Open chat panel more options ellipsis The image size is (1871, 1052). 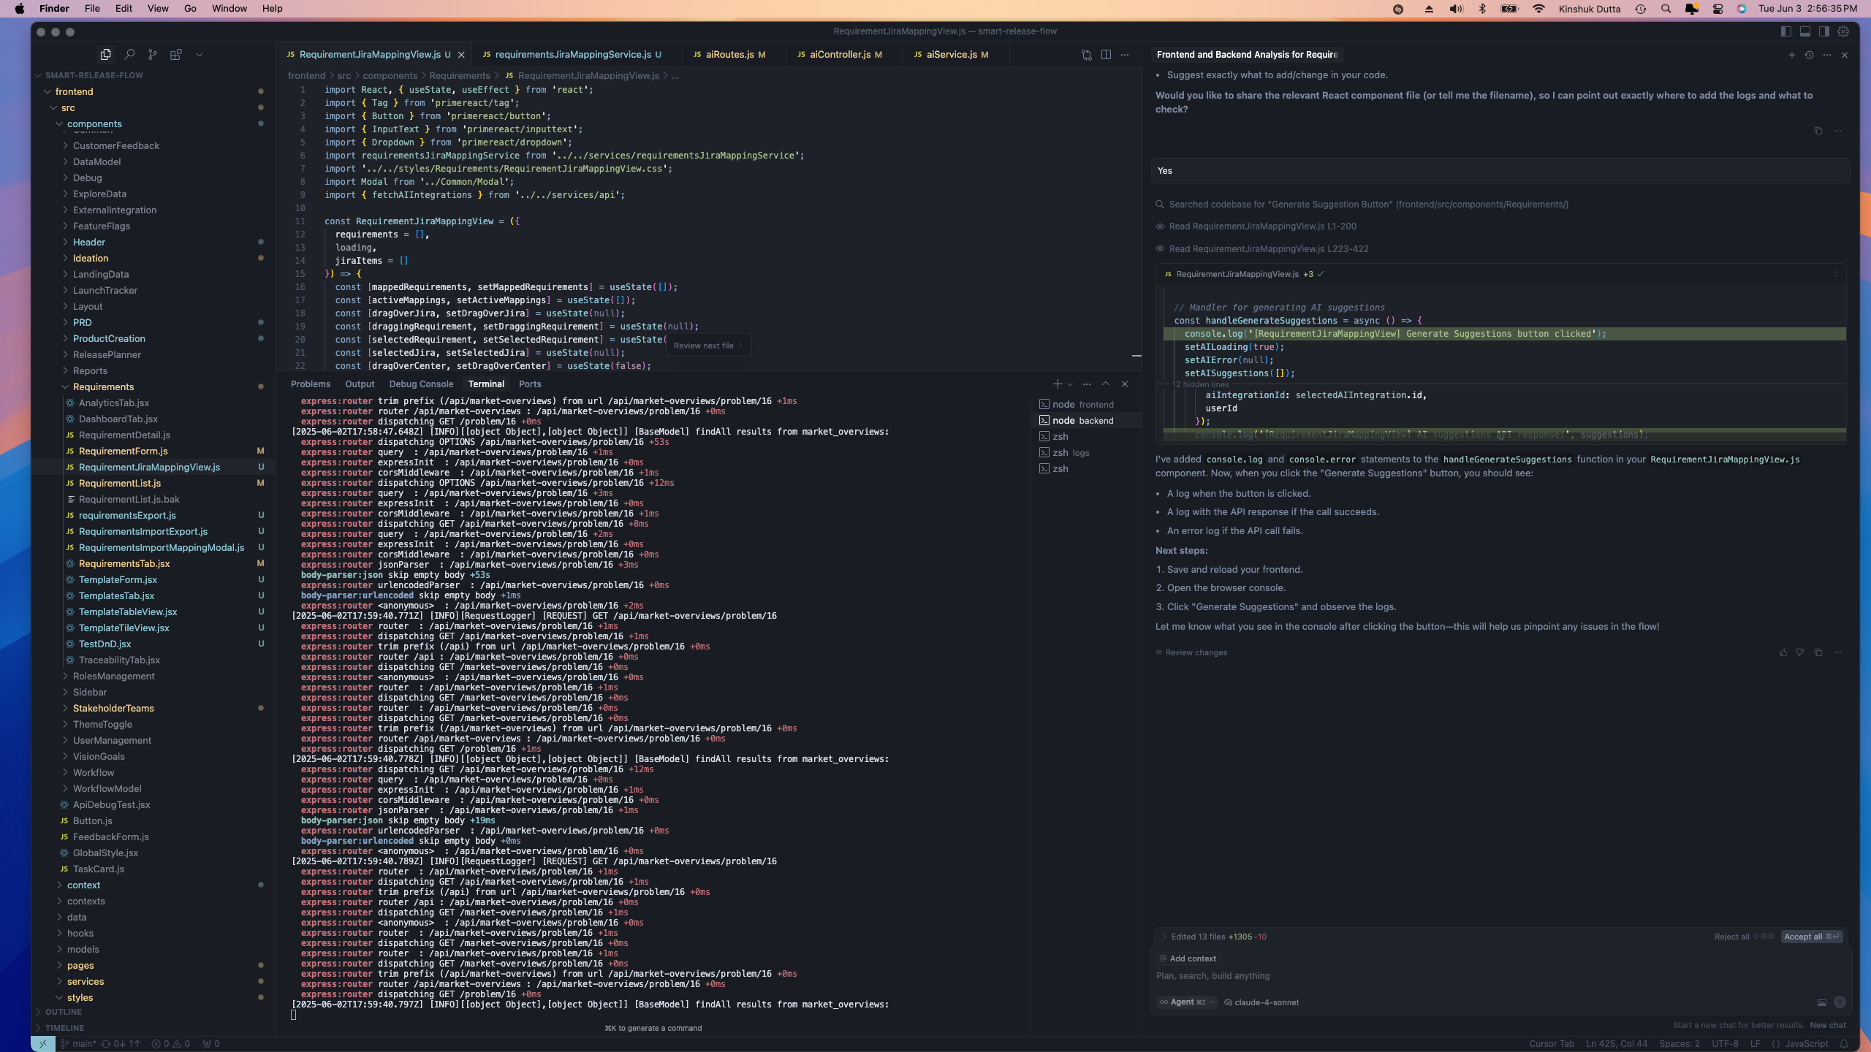1827,55
